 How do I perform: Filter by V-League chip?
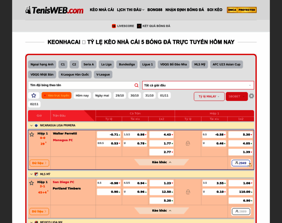tap(103, 75)
